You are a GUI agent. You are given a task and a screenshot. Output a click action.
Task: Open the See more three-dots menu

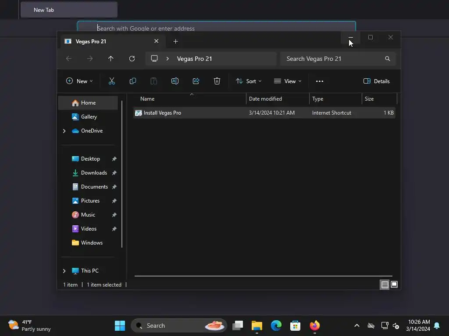pos(320,81)
